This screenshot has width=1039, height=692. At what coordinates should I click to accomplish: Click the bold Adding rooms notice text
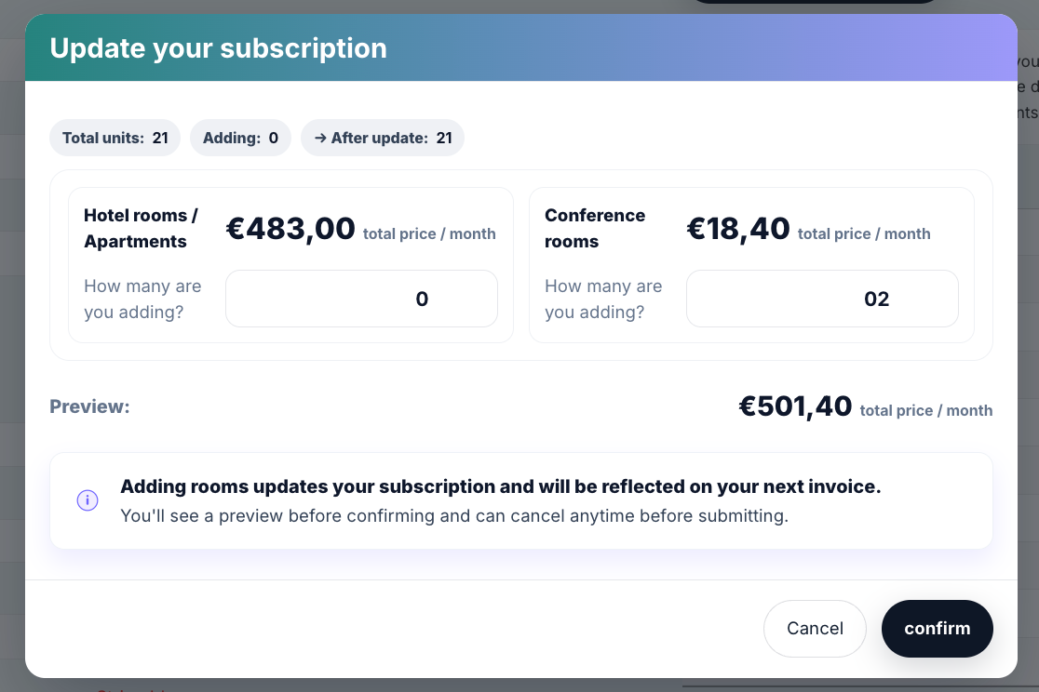[500, 486]
